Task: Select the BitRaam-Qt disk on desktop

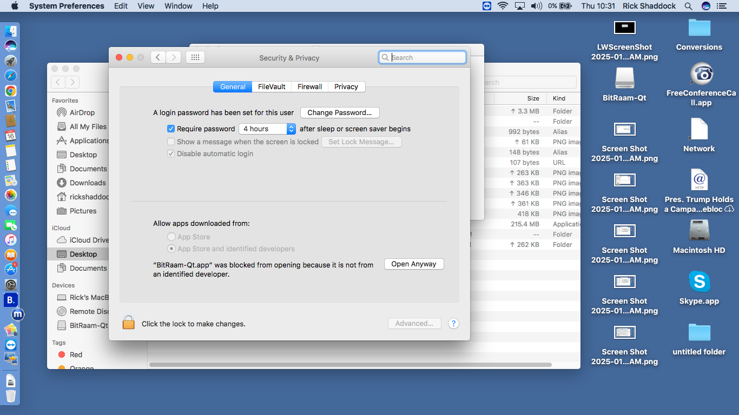Action: click(x=624, y=79)
